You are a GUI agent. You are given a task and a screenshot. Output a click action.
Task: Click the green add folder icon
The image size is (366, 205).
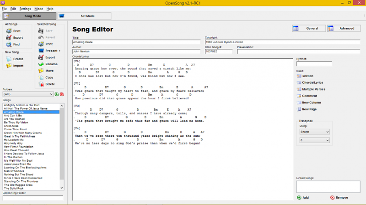[57, 94]
